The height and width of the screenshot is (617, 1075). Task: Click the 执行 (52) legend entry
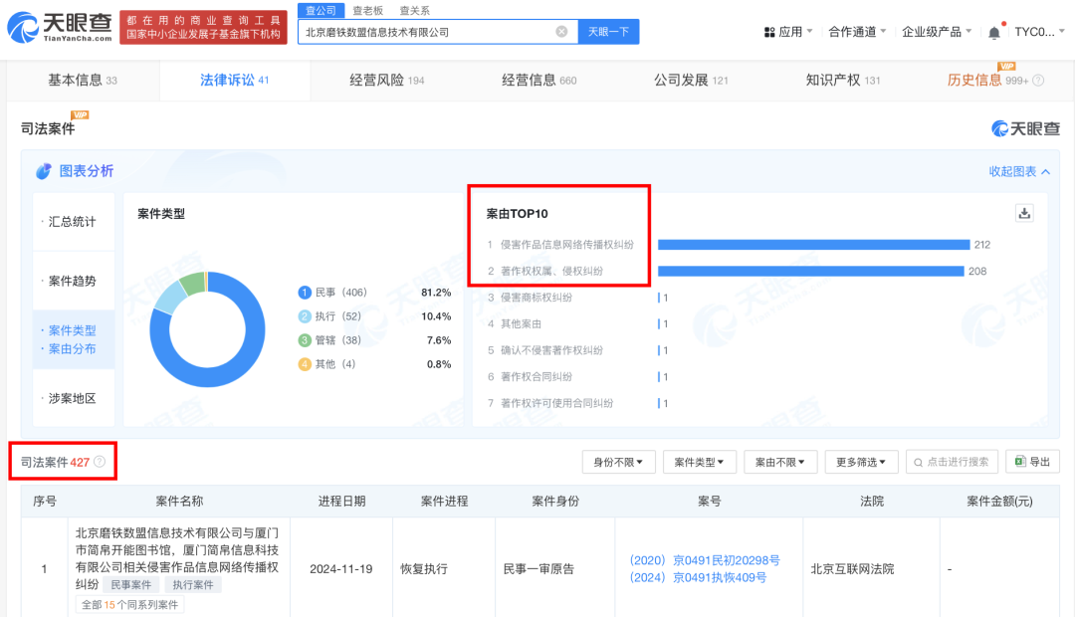[330, 316]
